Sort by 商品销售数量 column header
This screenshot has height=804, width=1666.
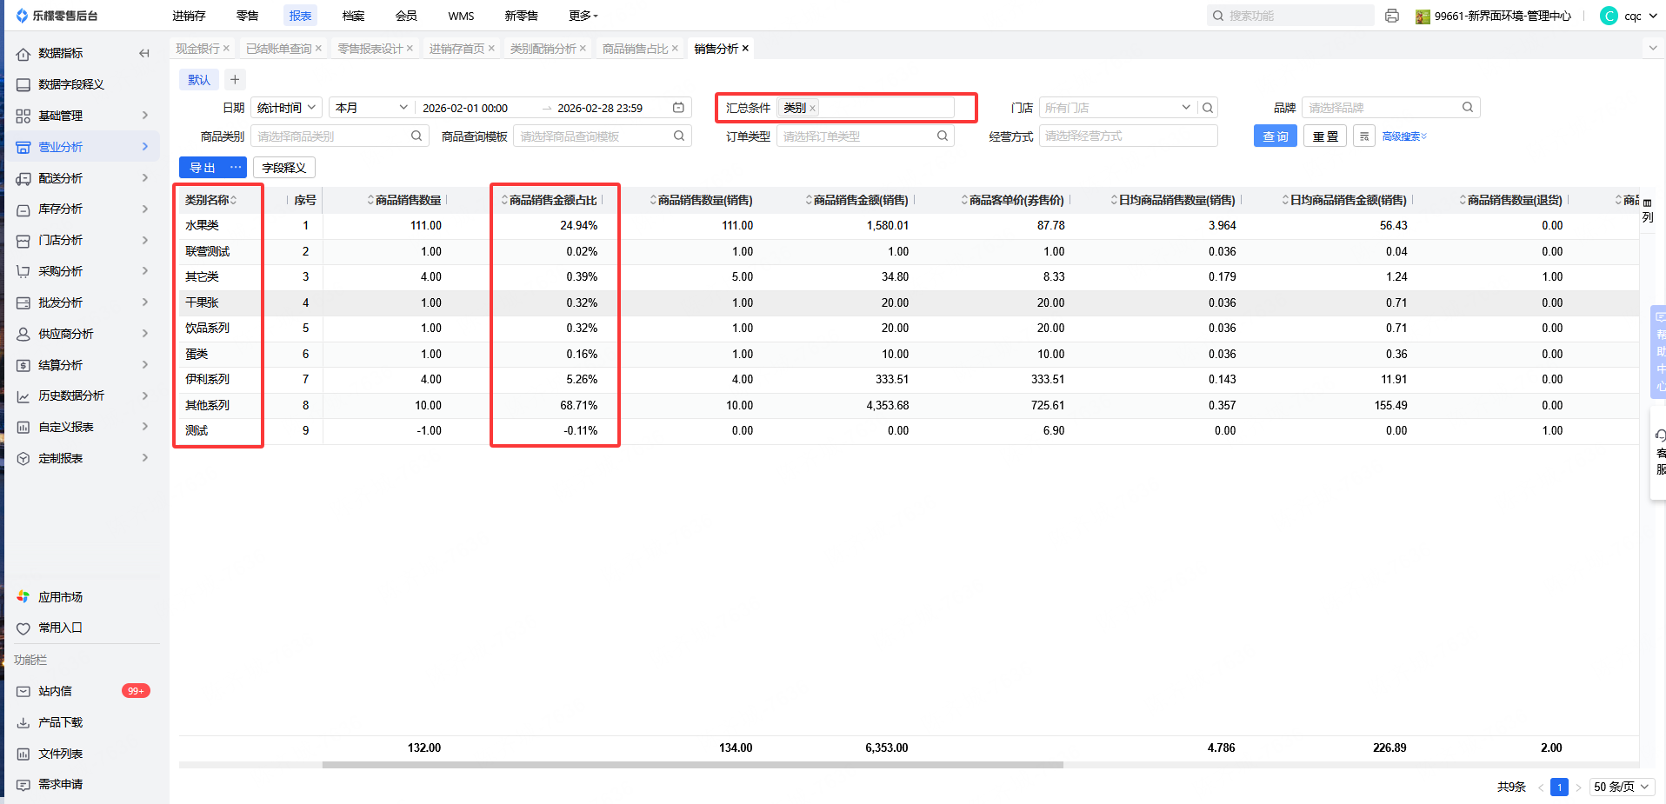(405, 200)
